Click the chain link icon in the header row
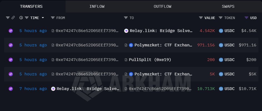 point(13,18)
